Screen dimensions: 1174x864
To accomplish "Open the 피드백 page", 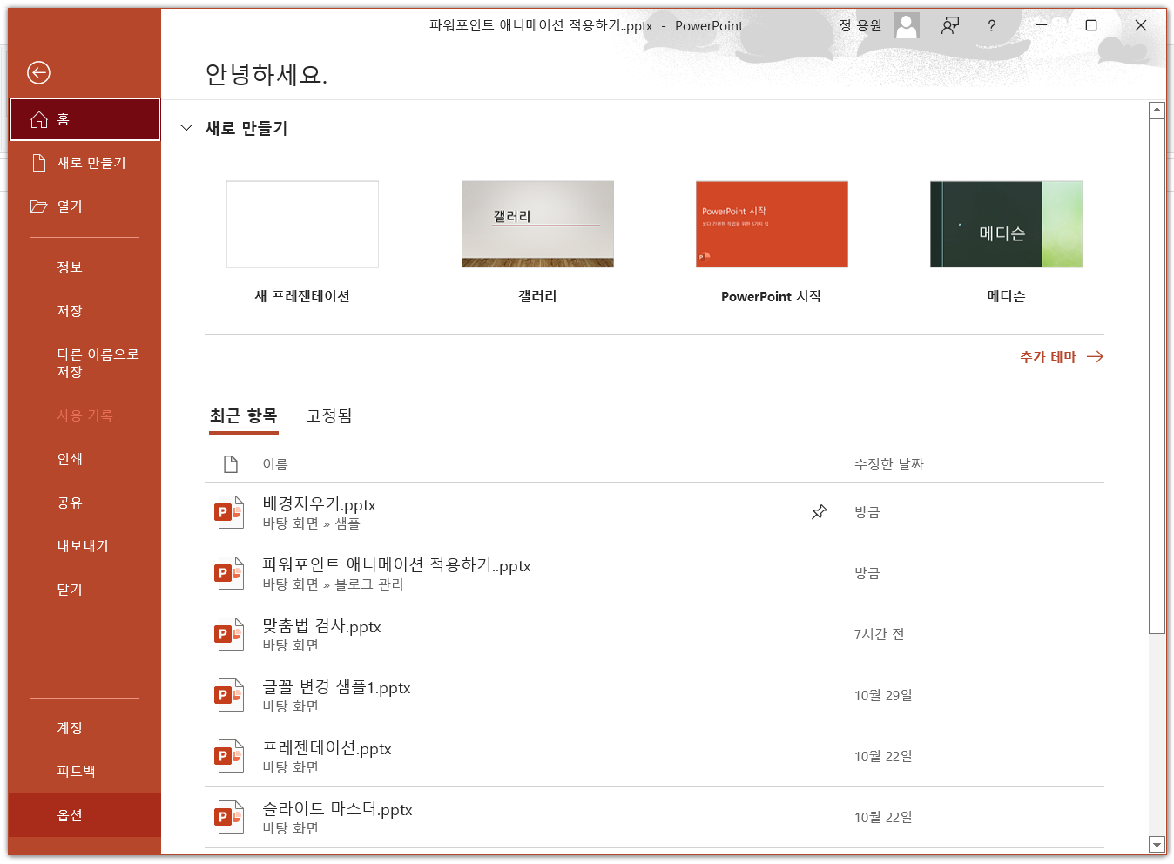I will click(84, 772).
